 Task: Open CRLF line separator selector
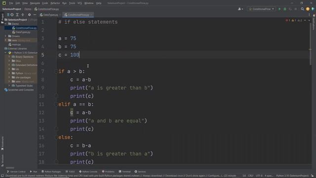(250, 176)
